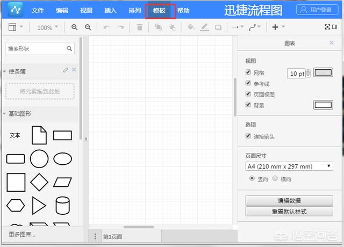Click the 编辑数据 button

point(289,200)
